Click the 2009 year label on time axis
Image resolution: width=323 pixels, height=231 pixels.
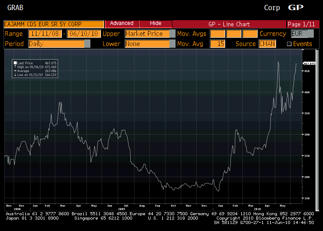tap(121, 209)
